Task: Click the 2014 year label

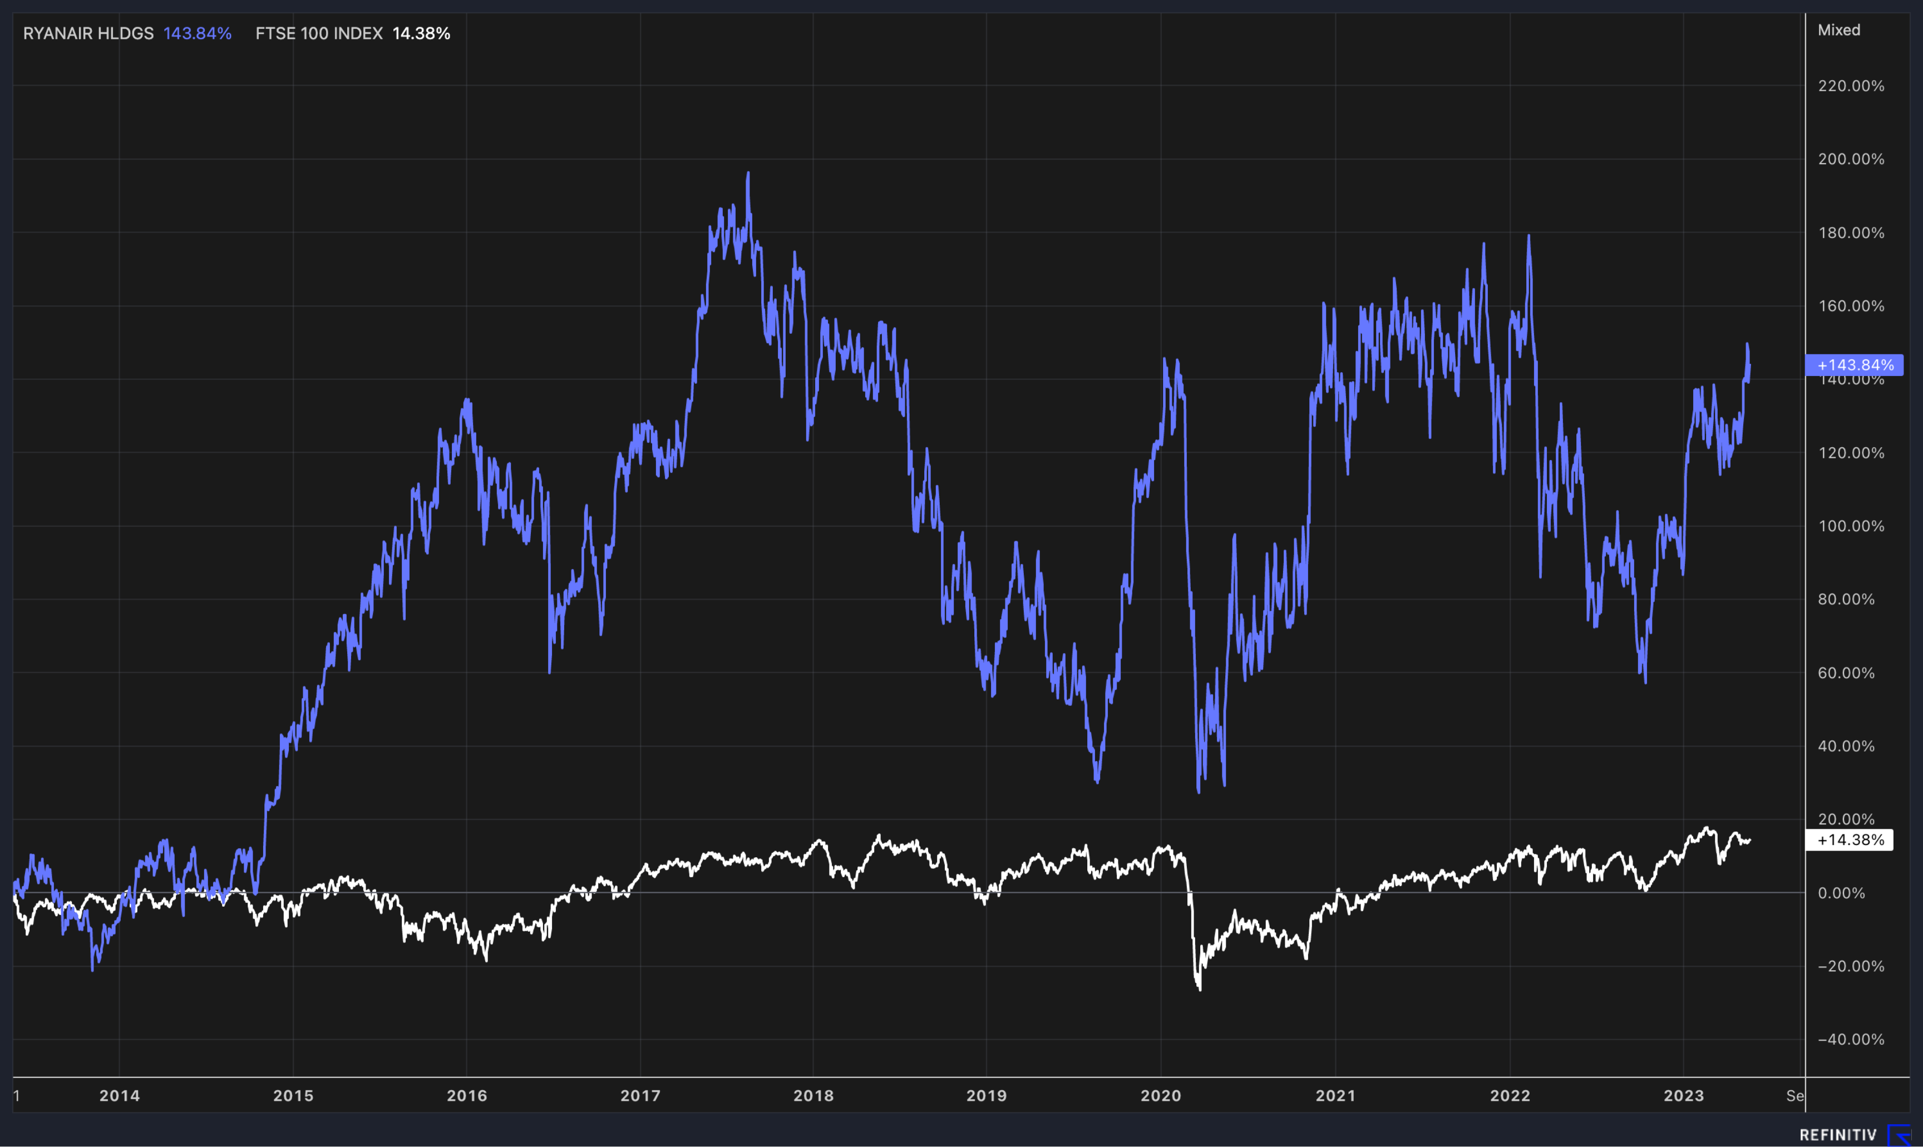Action: (120, 1095)
